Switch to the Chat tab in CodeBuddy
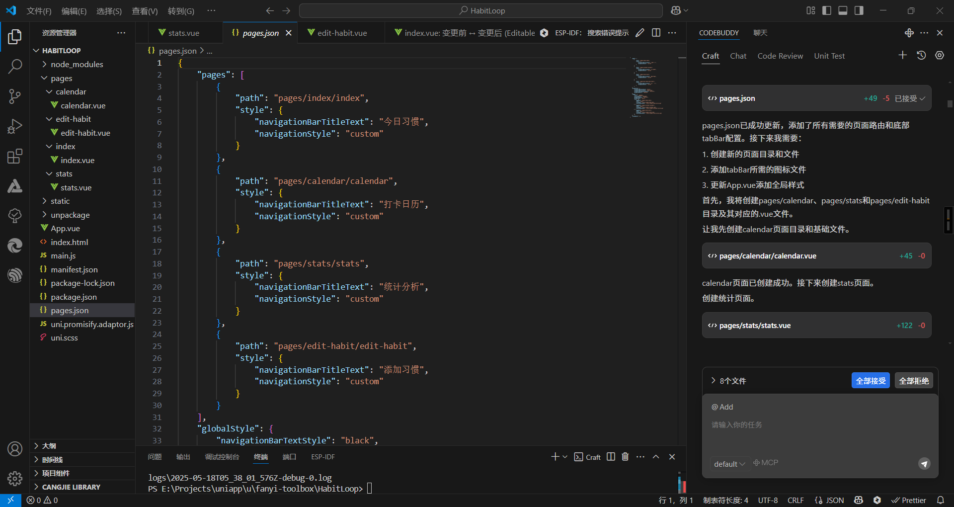Screen dimensions: 954x507 click(x=738, y=56)
